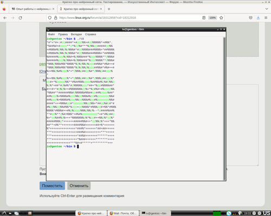Close the 'Кратко про нейронный сети' tab
Image resolution: width=271 pixels, height=216 pixels.
click(101, 9)
